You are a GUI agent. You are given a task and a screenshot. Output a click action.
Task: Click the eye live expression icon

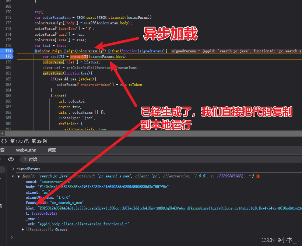(11, 159)
